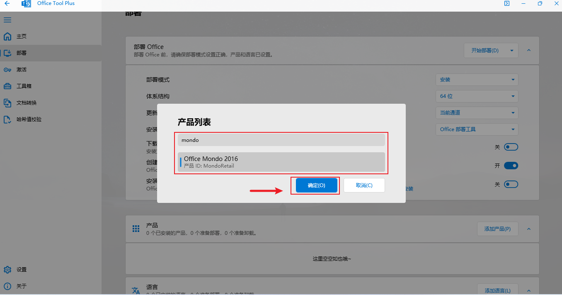Open the 设置 gear icon
The image size is (562, 295).
coord(7,270)
